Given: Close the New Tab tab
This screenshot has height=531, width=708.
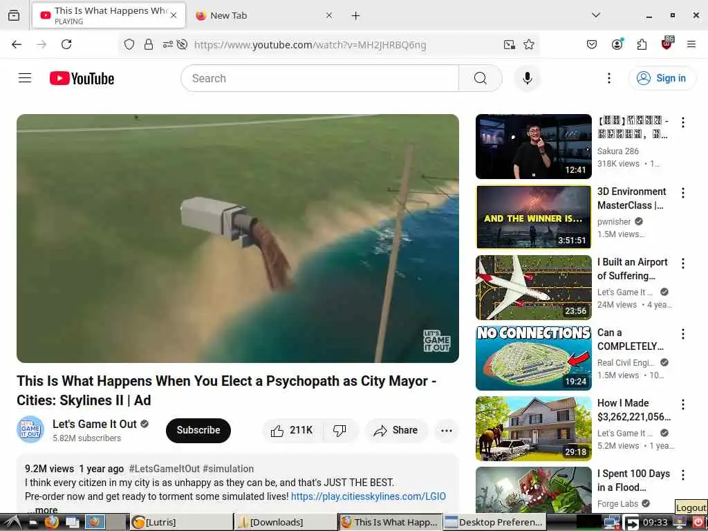Looking at the screenshot, I should (x=329, y=15).
